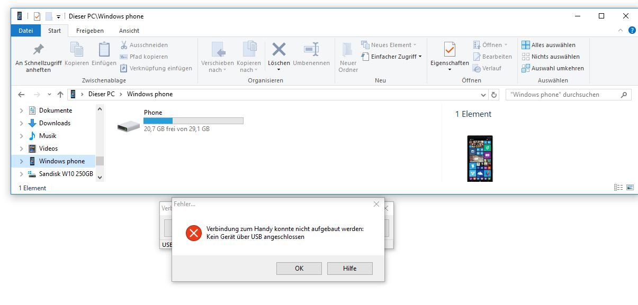Select Windows phone in the navigation pane

click(x=61, y=161)
